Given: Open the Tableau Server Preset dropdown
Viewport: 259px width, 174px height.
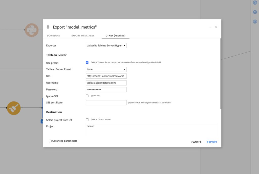Looking at the screenshot, I should click(106, 69).
